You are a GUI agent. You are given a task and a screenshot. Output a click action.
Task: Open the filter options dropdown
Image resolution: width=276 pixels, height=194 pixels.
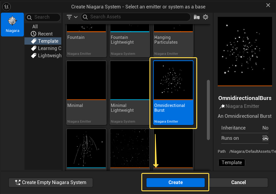[x=72, y=17]
